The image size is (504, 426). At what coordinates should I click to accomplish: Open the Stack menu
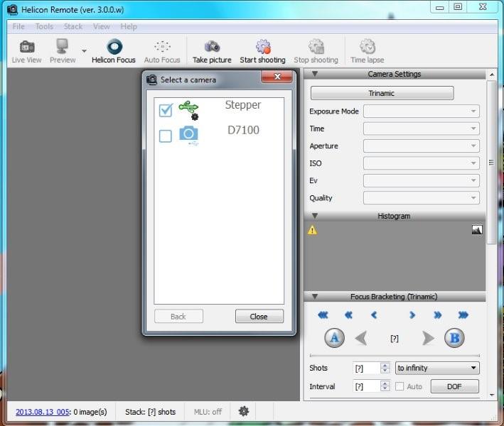(73, 26)
